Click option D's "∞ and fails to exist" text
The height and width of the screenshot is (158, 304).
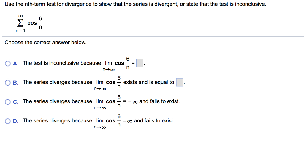point(151,121)
